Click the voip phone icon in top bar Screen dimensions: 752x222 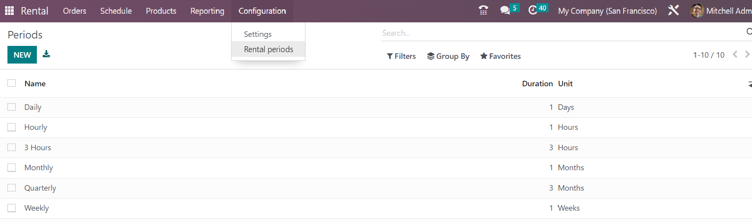(483, 11)
